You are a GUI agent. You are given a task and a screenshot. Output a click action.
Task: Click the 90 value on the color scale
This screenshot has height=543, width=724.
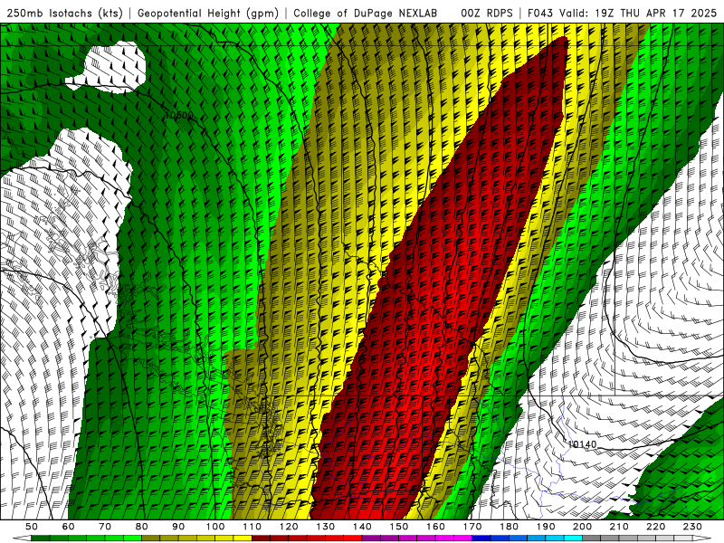click(x=178, y=527)
